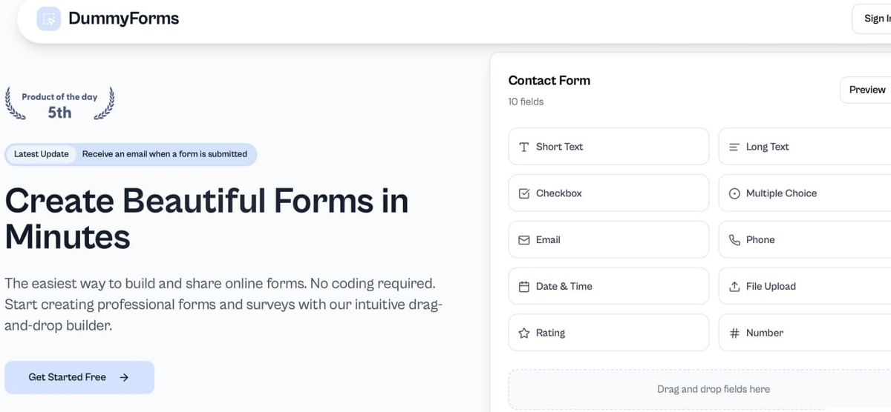
Task: Click the Date & Time calendar icon
Action: (x=523, y=287)
